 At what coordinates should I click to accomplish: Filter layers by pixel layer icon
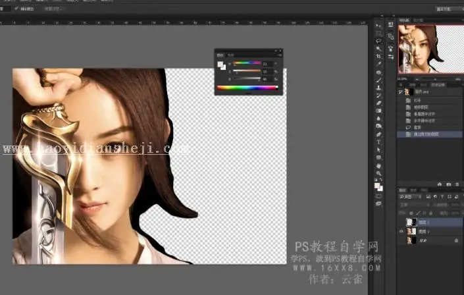coord(428,197)
